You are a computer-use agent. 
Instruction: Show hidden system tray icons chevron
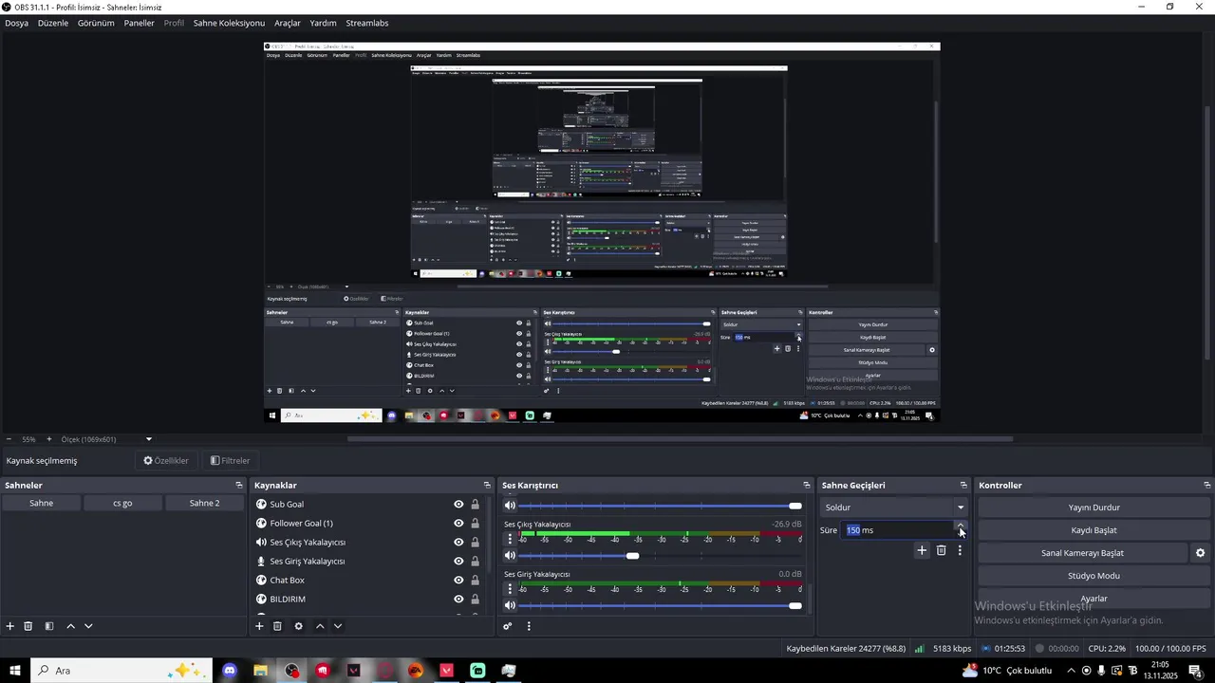1071,671
